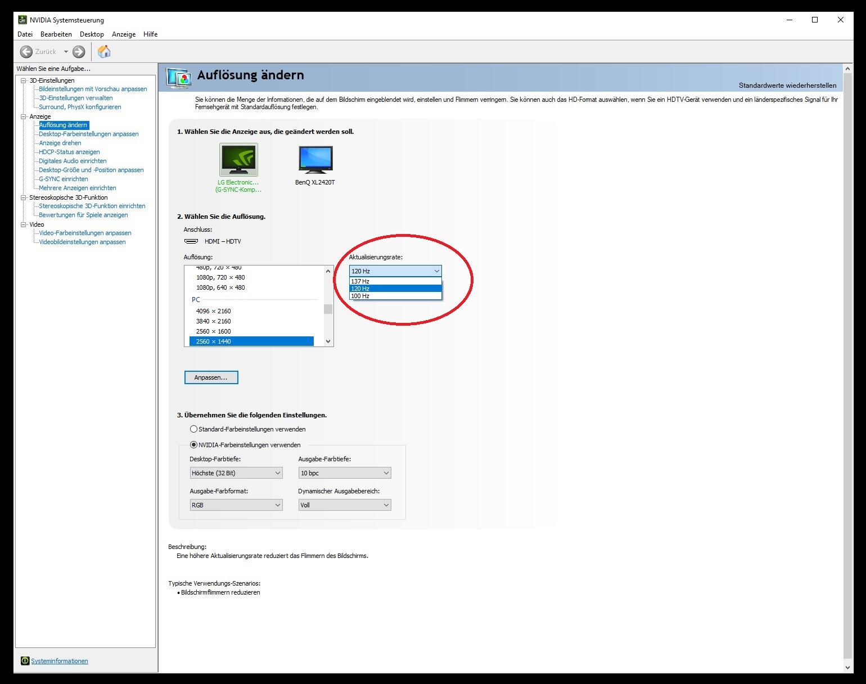Open the Datei menu
The width and height of the screenshot is (866, 684).
(x=25, y=34)
